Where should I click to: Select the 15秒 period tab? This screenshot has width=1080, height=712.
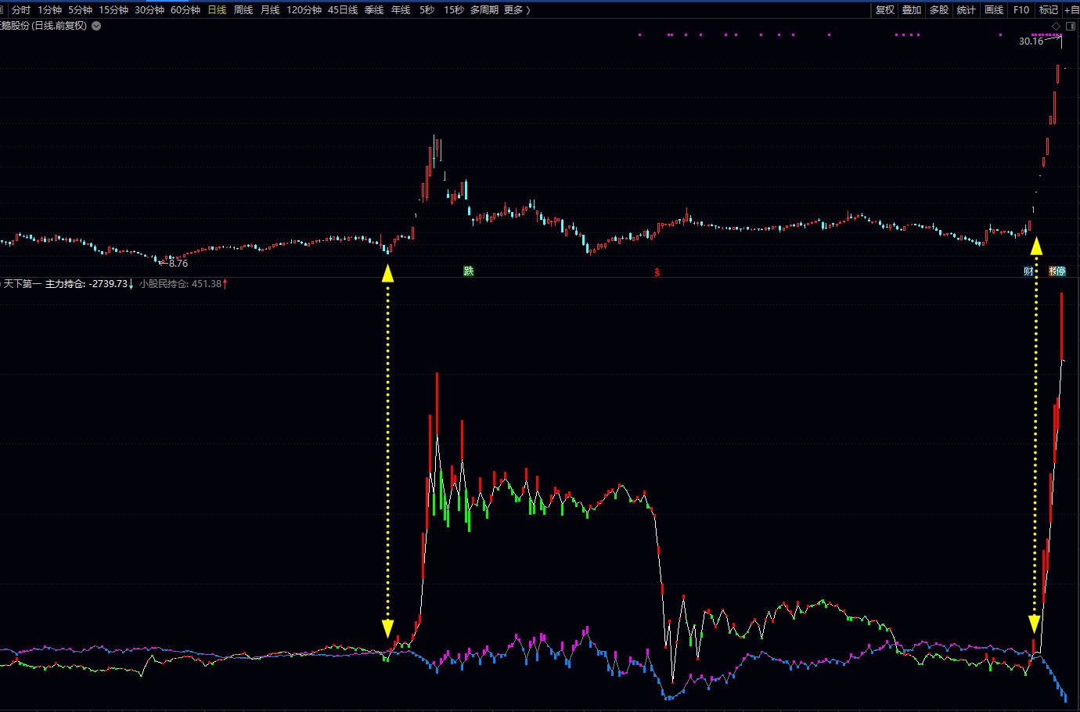click(453, 10)
